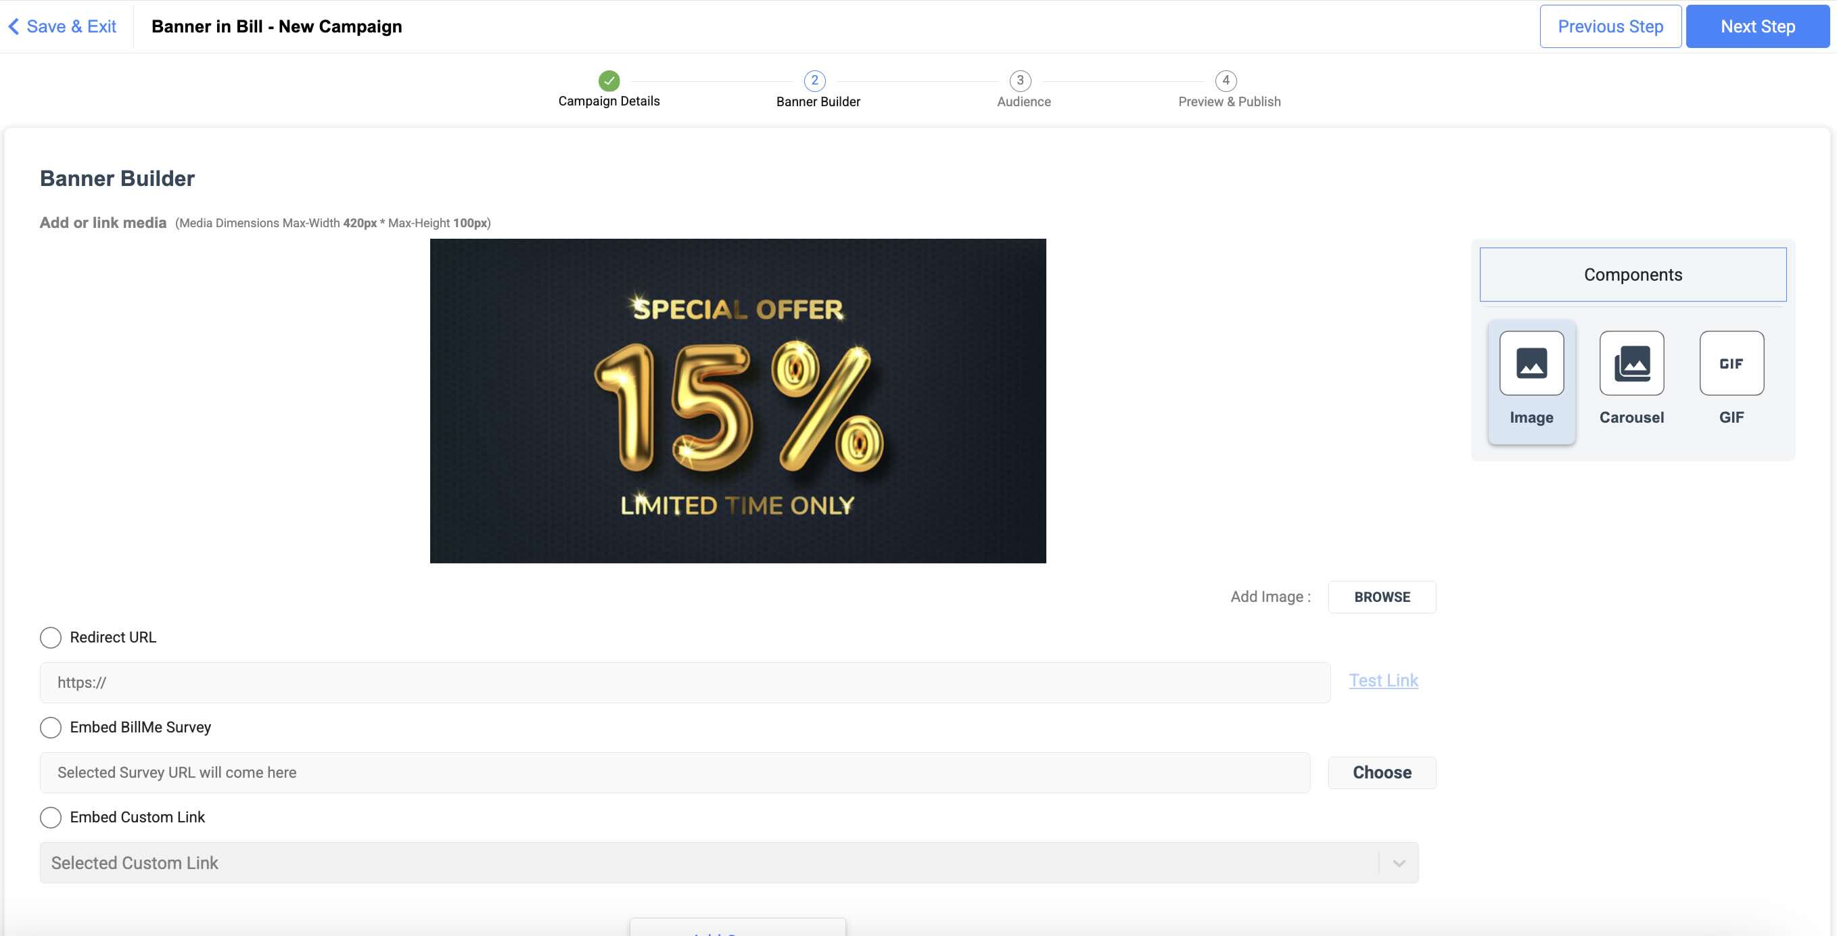
Task: Go to the Campaign Details step label
Action: click(608, 101)
